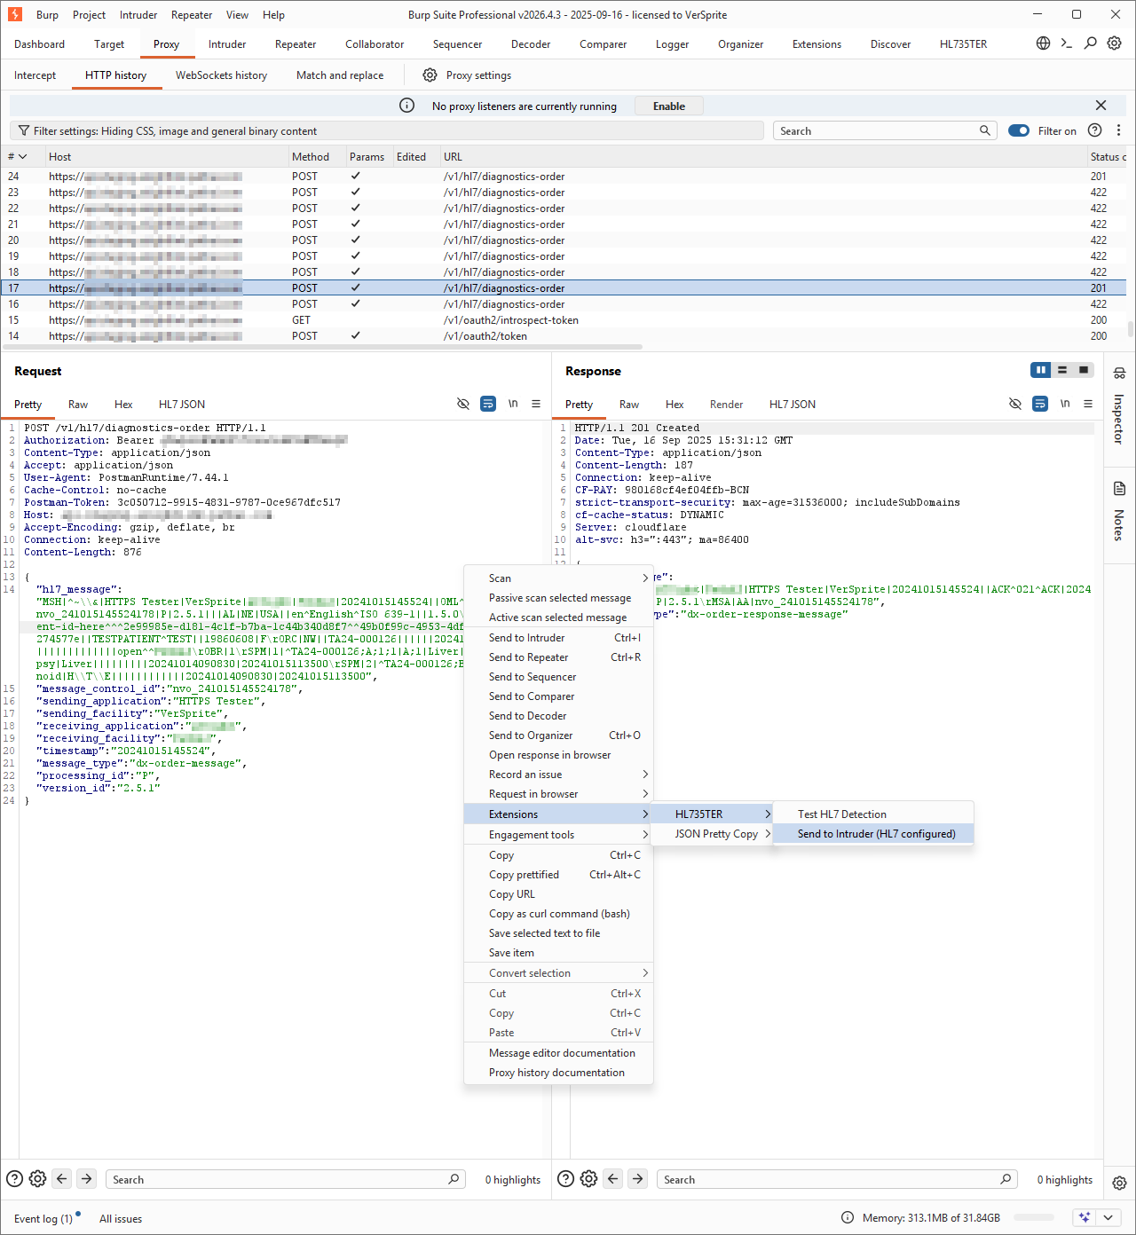Click the info icon in listener banner

click(407, 106)
